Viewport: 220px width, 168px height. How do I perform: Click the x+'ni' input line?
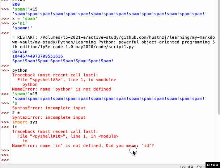point(20,23)
